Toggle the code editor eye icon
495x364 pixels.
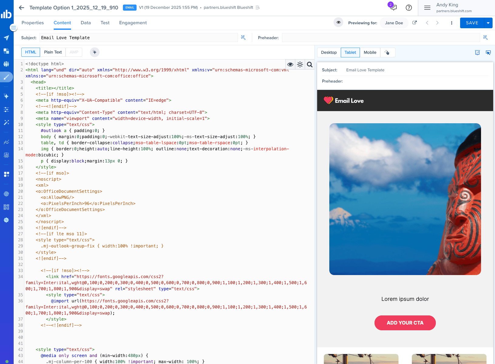tap(290, 64)
